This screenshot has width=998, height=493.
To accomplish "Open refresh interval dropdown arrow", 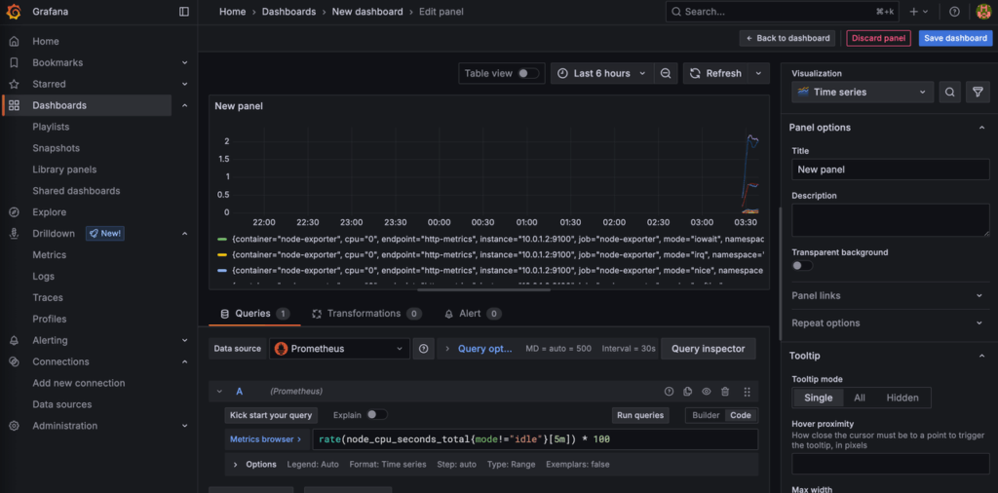I will tap(758, 73).
